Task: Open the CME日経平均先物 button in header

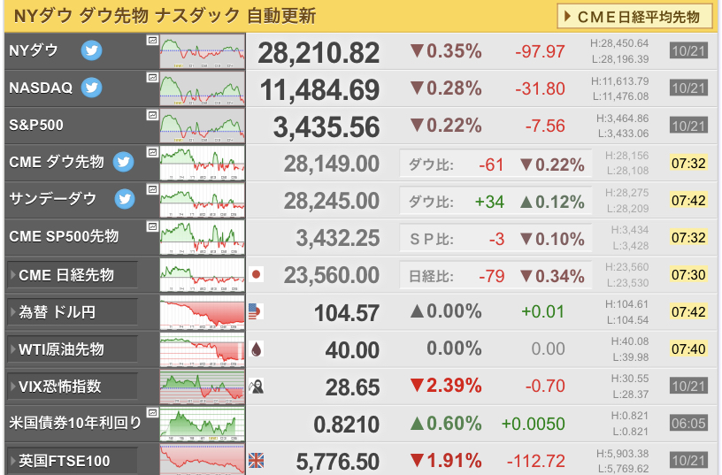Action: click(634, 17)
